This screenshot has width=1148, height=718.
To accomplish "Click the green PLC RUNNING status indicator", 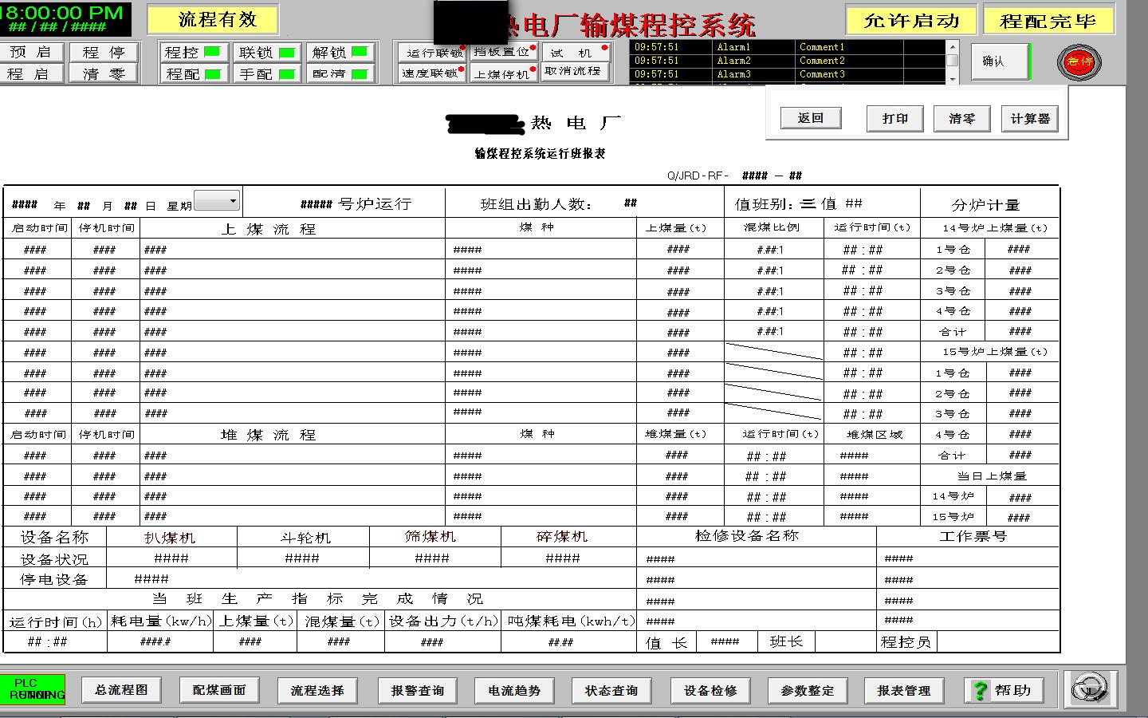I will pos(33,688).
